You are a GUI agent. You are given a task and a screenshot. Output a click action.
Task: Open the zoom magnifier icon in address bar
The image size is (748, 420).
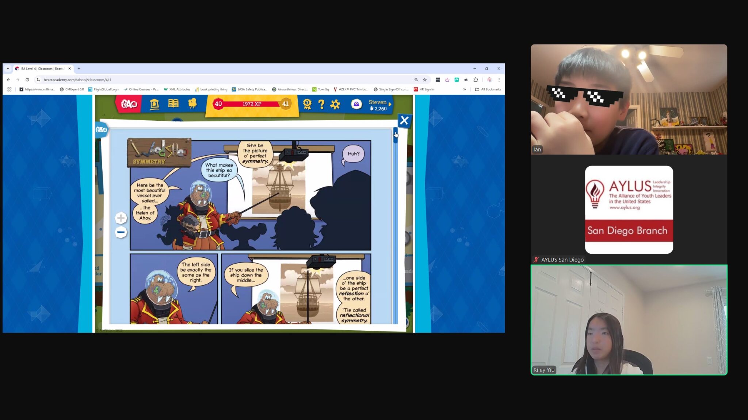pos(416,79)
